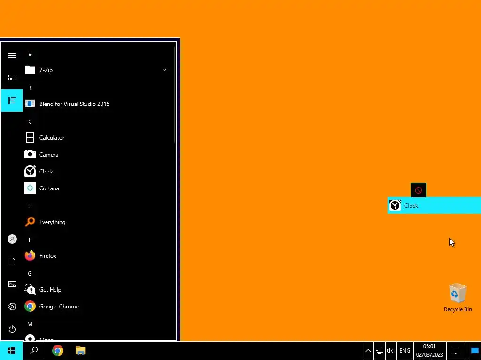Image resolution: width=481 pixels, height=360 pixels.
Task: Expand the 7-Zip folder chevron
Action: click(164, 70)
